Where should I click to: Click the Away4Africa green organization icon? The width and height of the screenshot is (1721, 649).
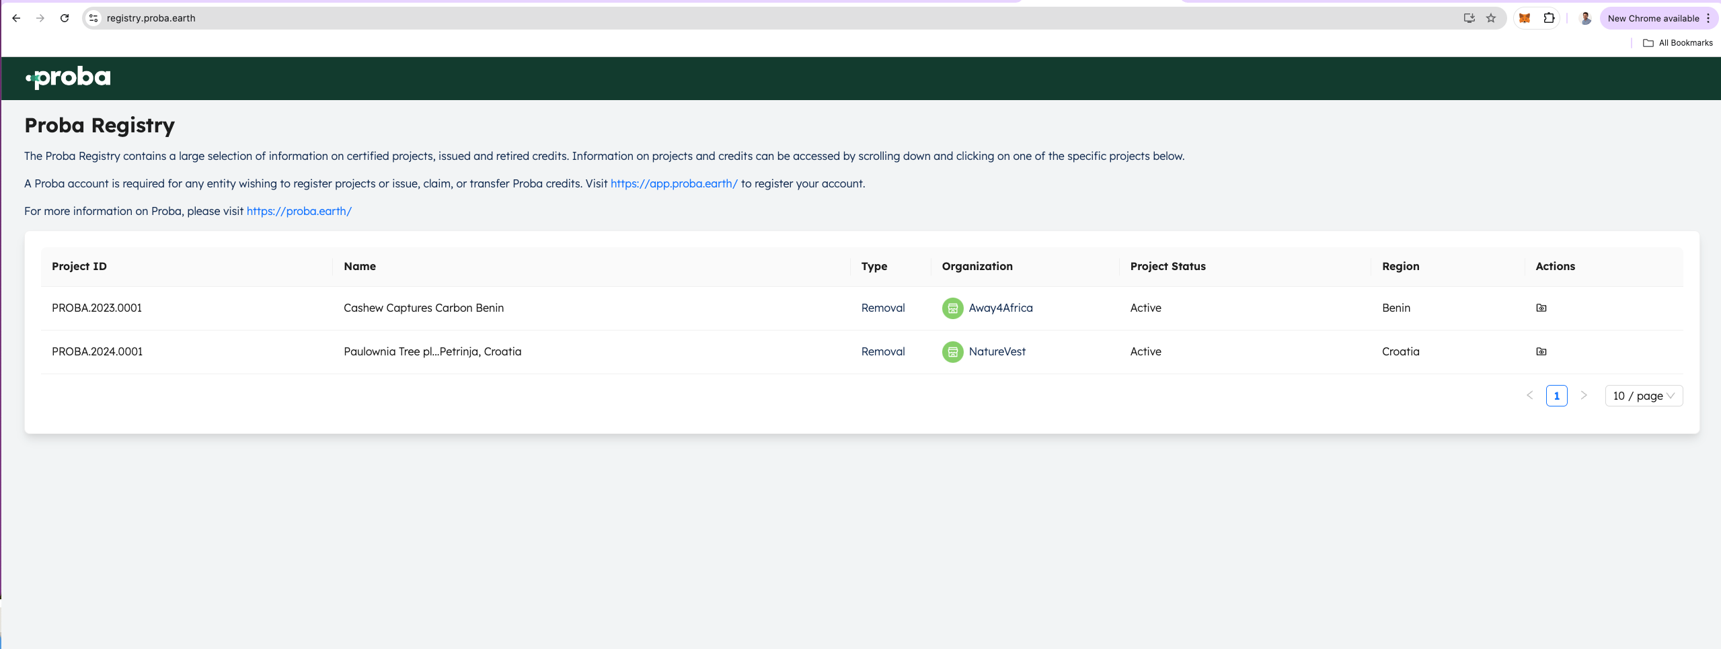[x=952, y=308]
